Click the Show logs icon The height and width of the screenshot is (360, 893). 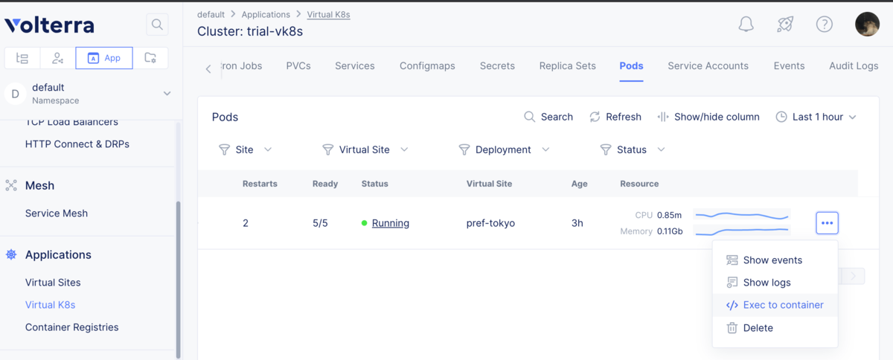pos(732,283)
